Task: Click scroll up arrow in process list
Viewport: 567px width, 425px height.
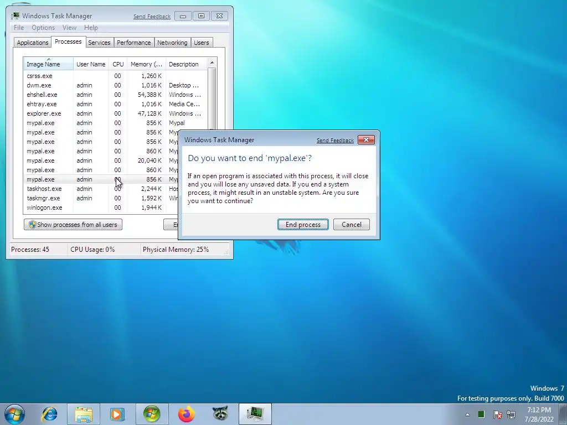Action: [x=212, y=63]
